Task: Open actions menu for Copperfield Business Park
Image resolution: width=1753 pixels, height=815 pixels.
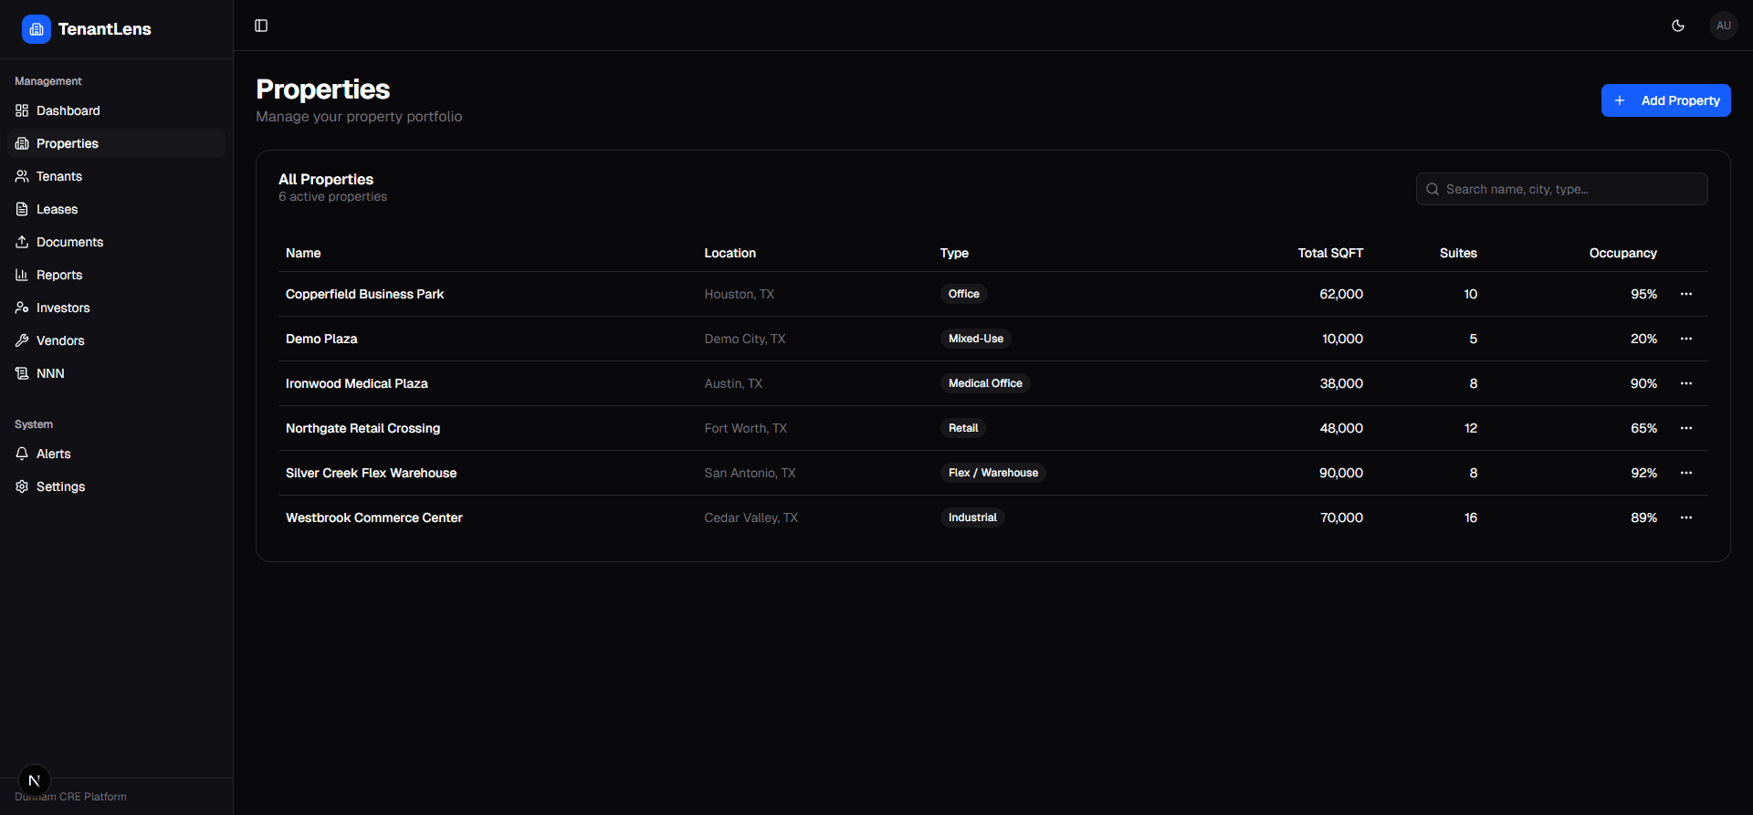Action: point(1685,294)
